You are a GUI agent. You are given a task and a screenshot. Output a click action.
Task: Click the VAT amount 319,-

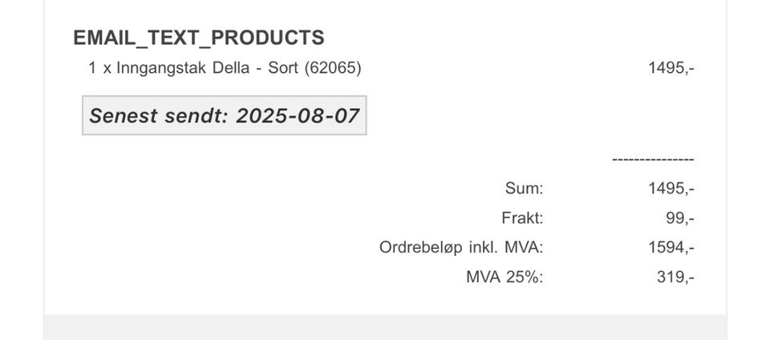click(x=675, y=277)
